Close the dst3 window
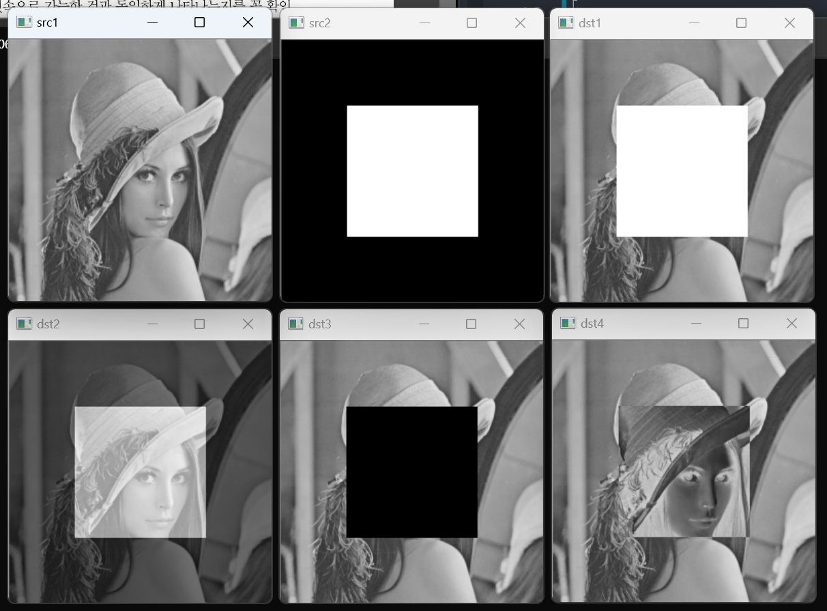The width and height of the screenshot is (827, 611). (519, 324)
